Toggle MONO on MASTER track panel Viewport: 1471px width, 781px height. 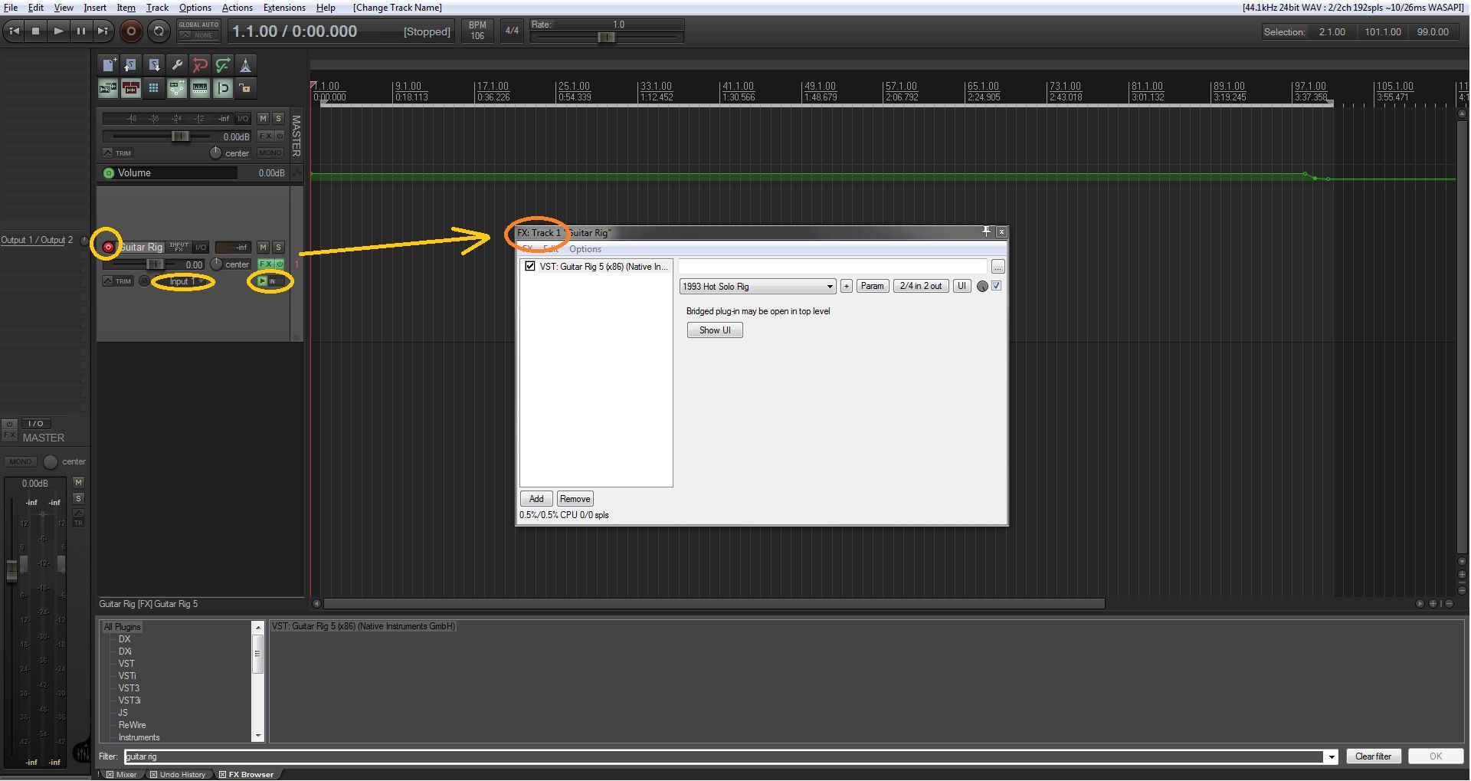click(270, 153)
